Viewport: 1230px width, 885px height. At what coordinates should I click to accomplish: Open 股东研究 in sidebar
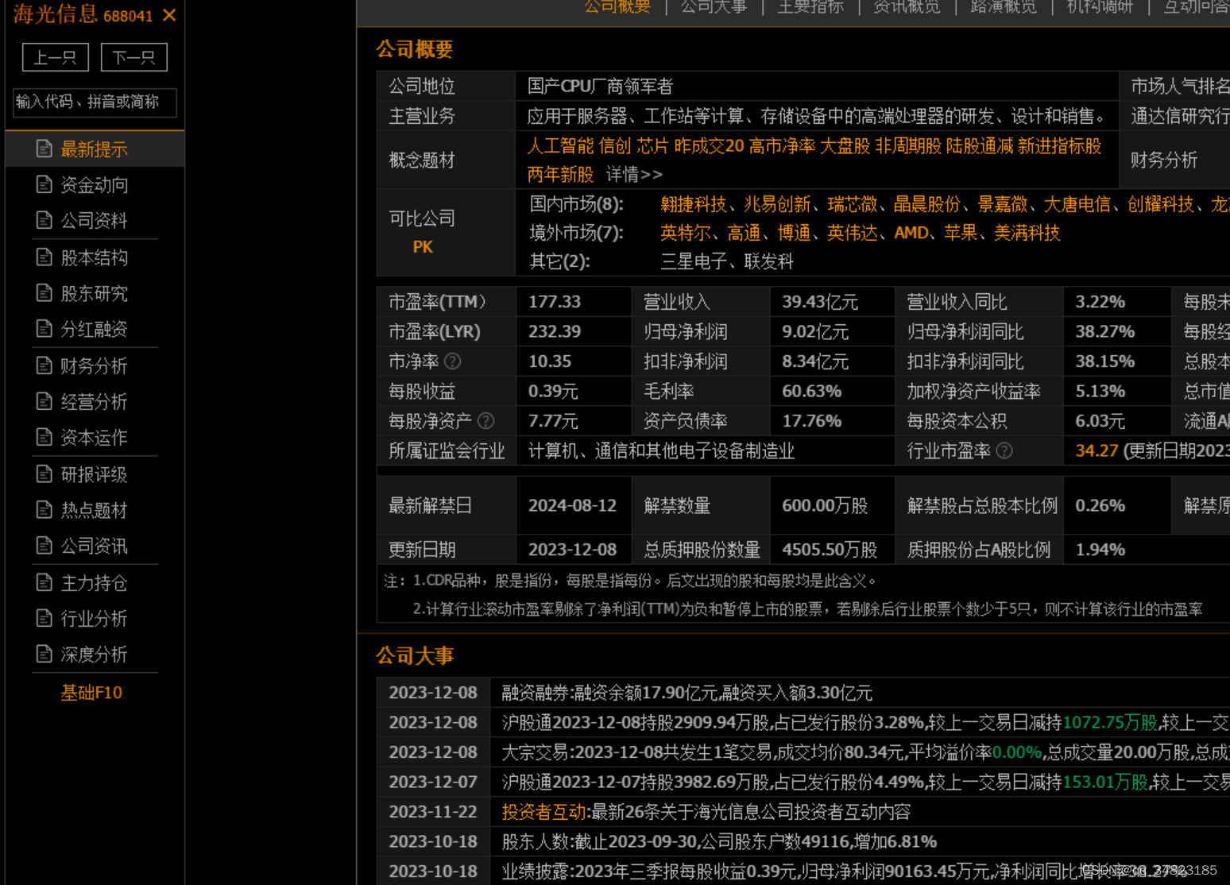pos(95,292)
